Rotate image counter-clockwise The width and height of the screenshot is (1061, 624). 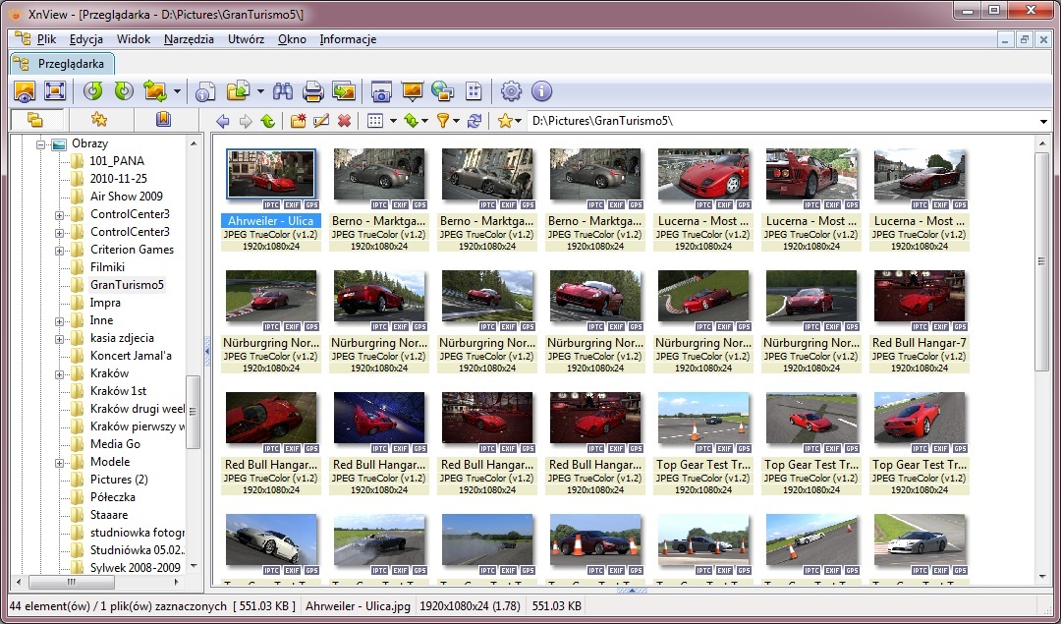[92, 90]
